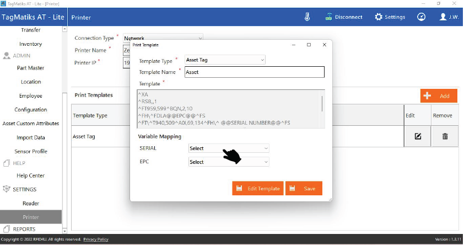
Task: Click the Disconnect reader icon
Action: coord(329,17)
